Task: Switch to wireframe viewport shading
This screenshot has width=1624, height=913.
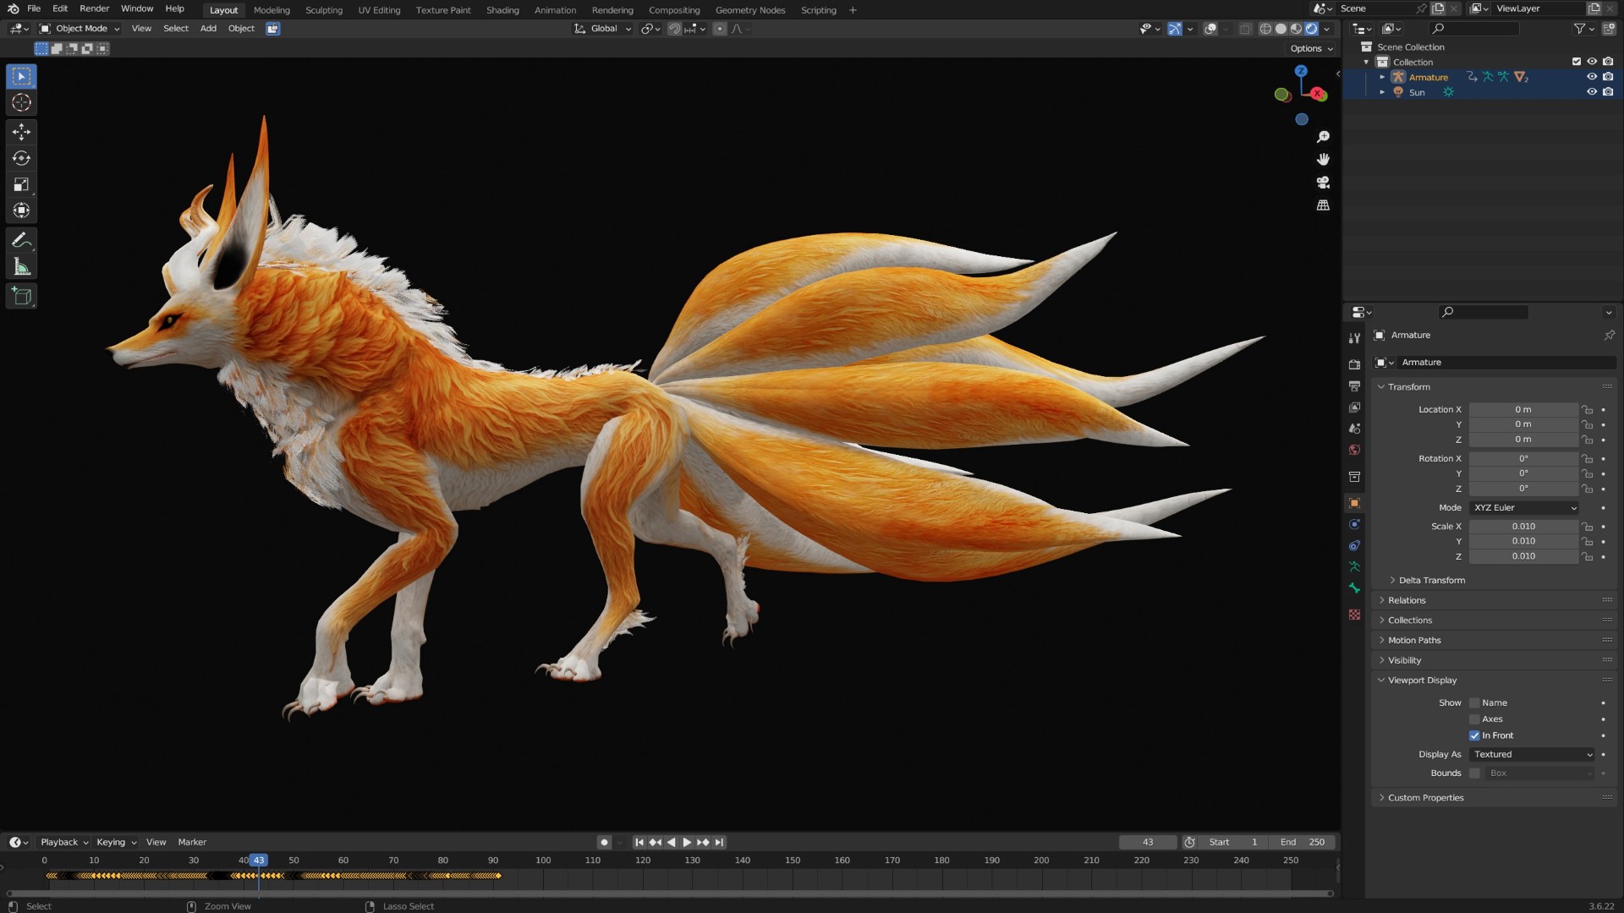Action: (x=1265, y=29)
